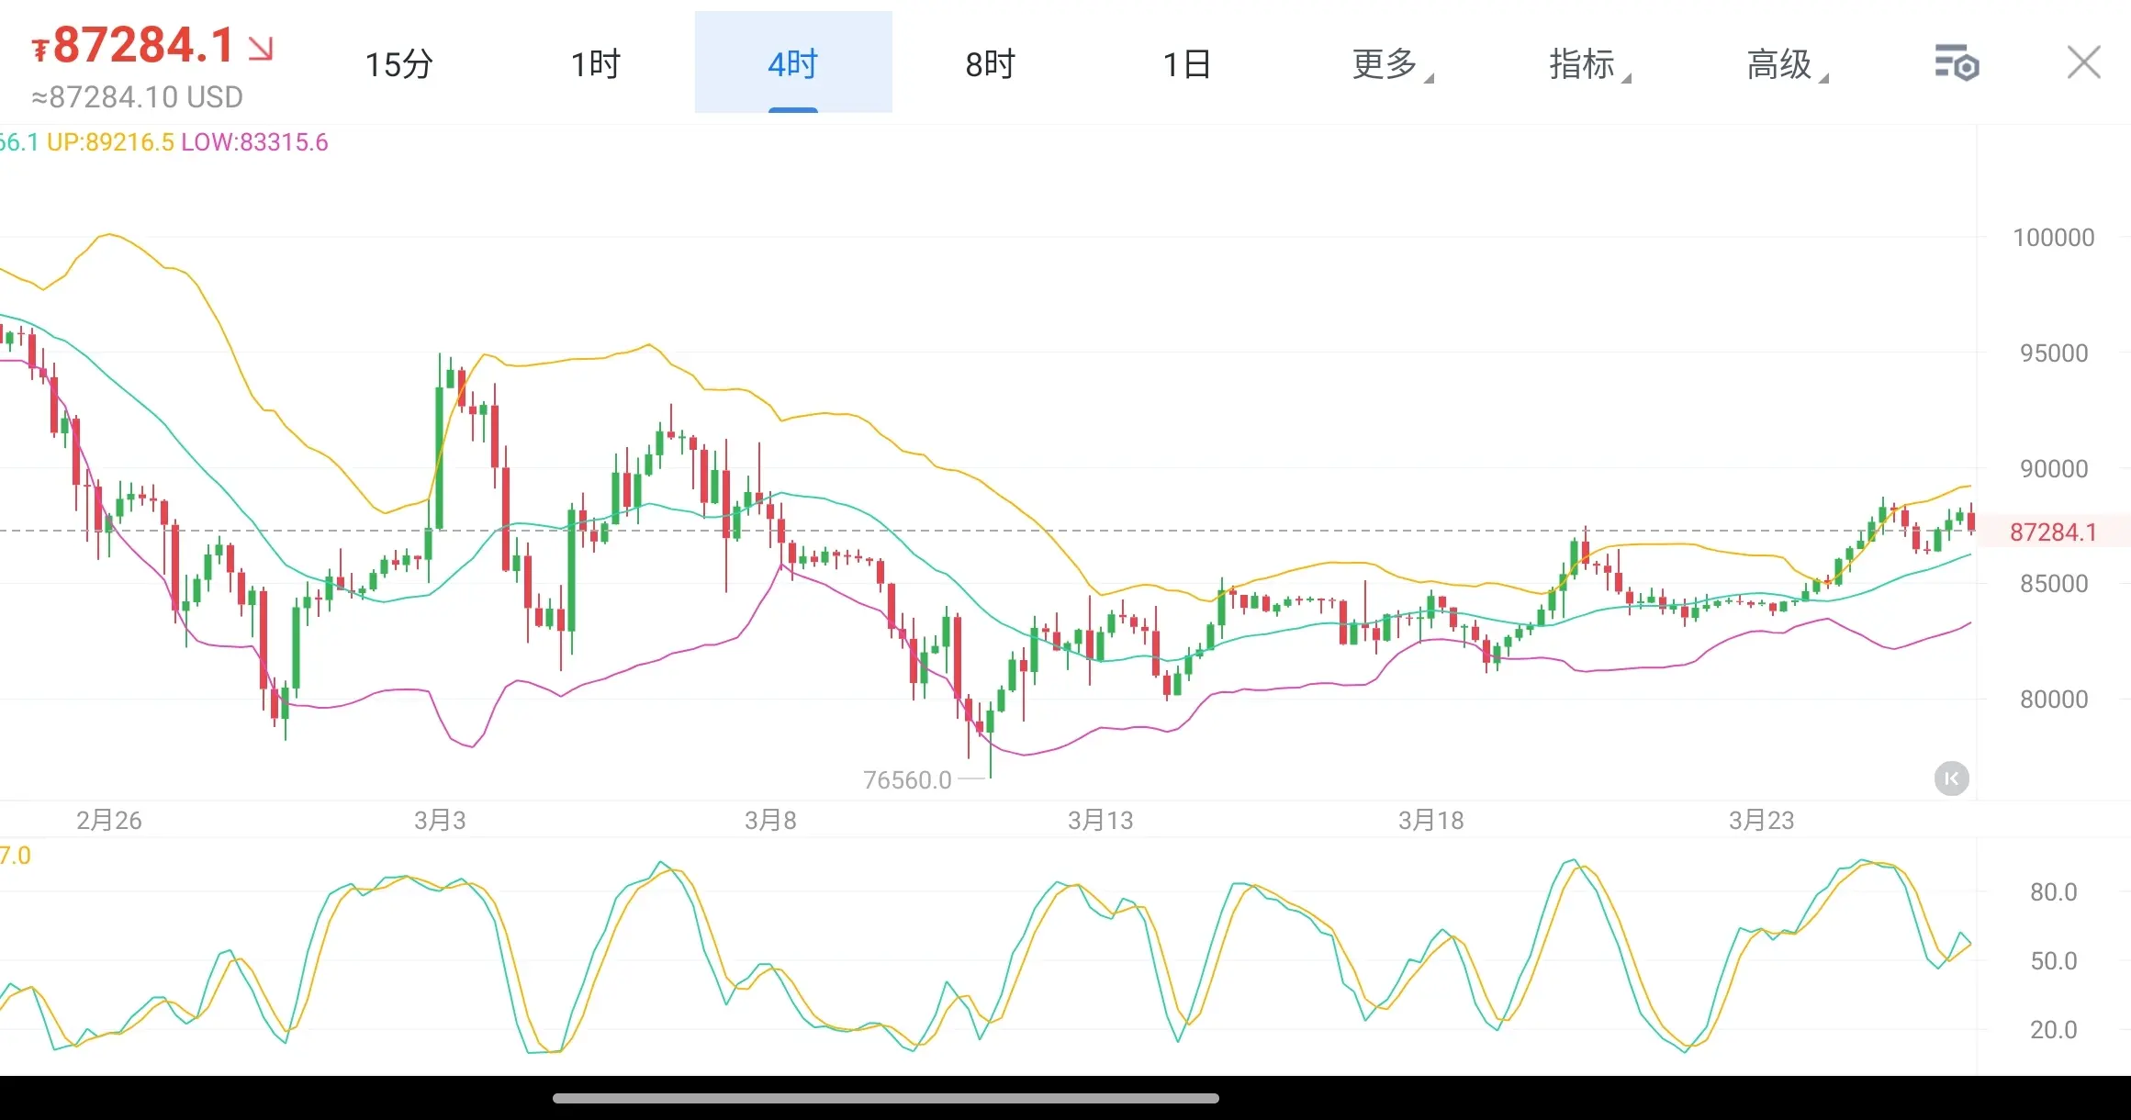
Task: Click the LOW:83315.6 Bollinger label
Action: pos(254,142)
